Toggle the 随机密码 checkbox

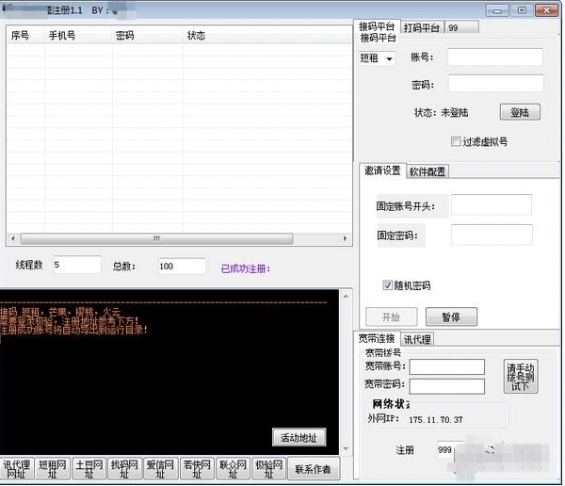coord(388,285)
